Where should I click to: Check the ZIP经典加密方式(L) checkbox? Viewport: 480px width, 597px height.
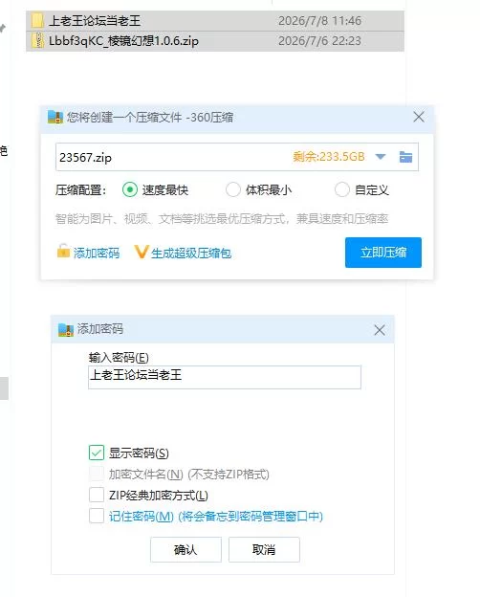click(97, 495)
